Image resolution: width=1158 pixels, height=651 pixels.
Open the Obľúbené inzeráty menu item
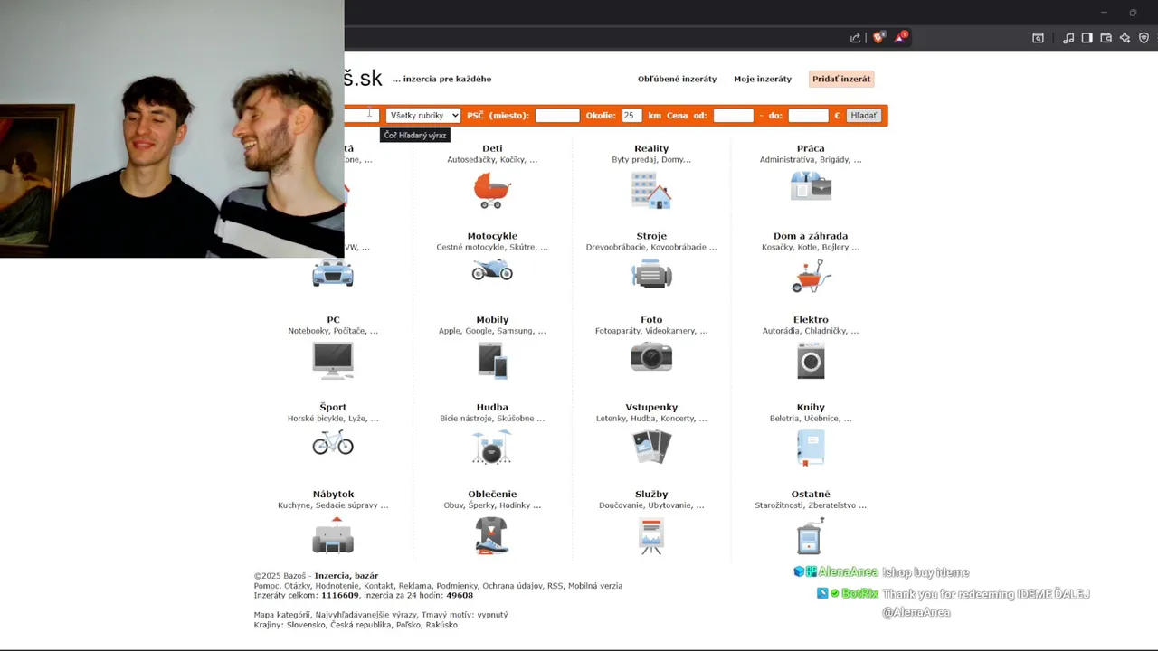[x=677, y=79]
